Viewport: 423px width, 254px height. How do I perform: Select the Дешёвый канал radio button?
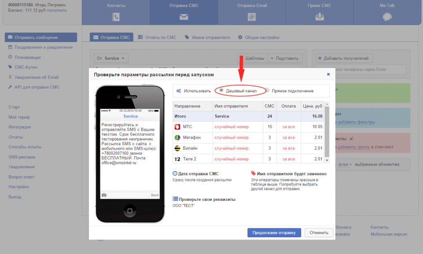[x=222, y=91]
